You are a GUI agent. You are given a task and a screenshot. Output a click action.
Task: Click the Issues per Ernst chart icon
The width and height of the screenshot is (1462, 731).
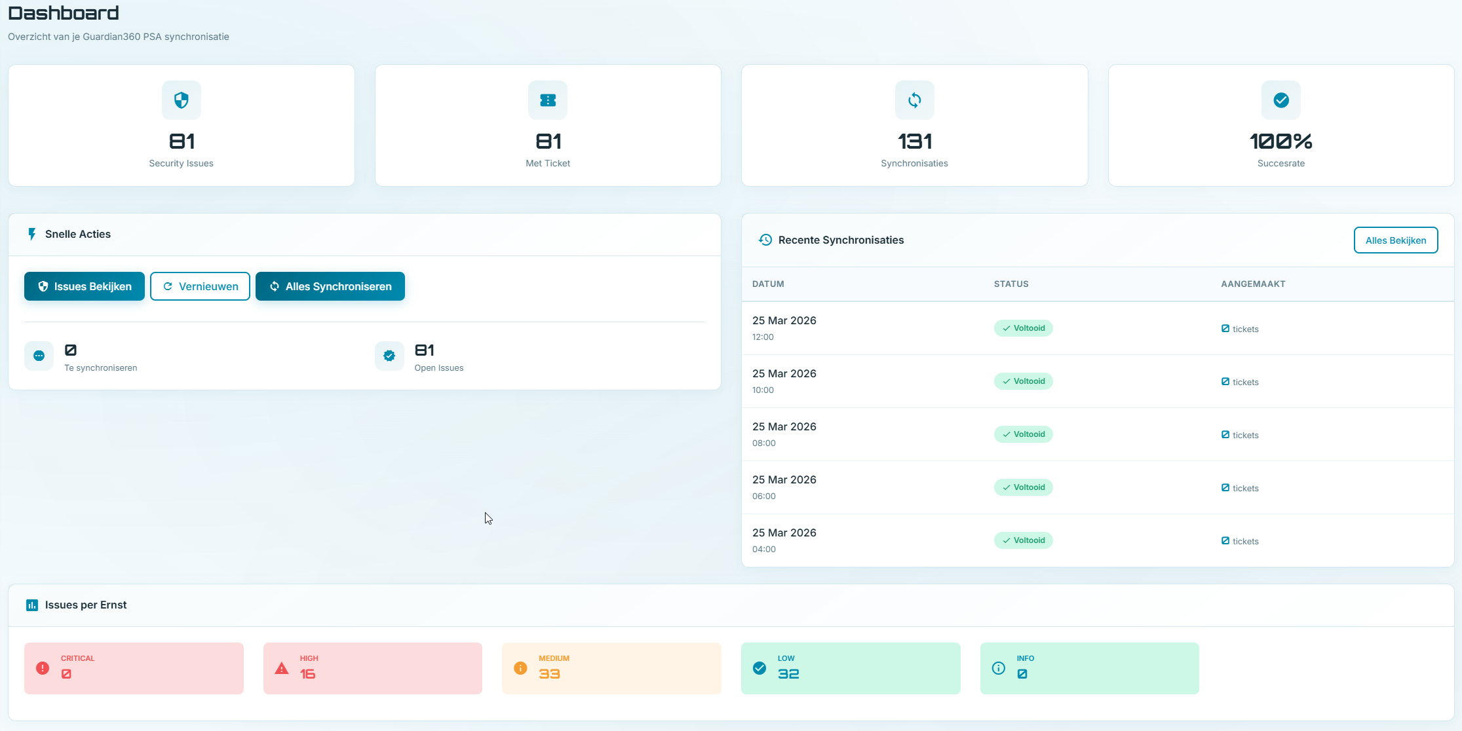(31, 605)
